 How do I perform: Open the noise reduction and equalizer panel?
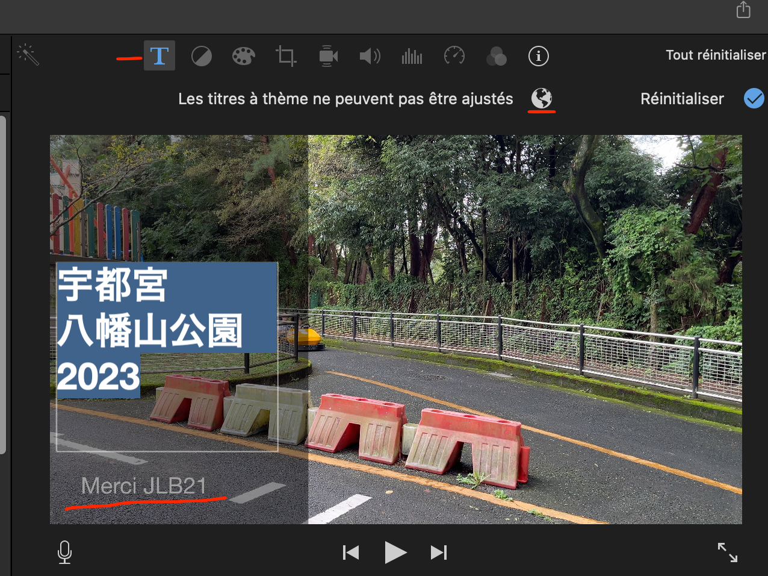coord(412,55)
